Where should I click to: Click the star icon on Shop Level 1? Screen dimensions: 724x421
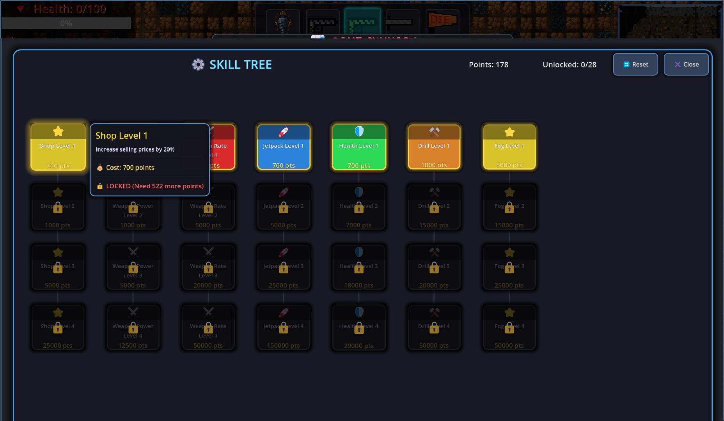tap(58, 131)
